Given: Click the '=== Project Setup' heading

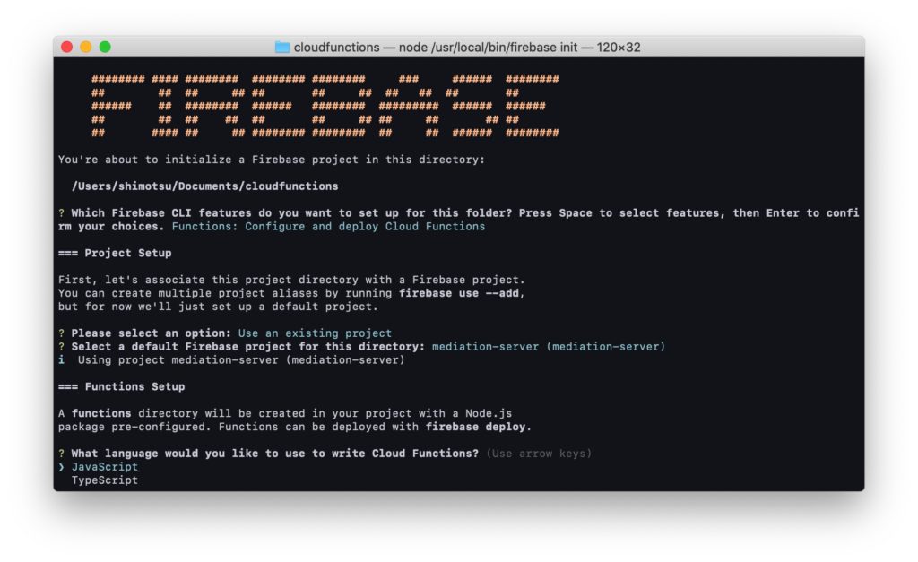Looking at the screenshot, I should 115,253.
